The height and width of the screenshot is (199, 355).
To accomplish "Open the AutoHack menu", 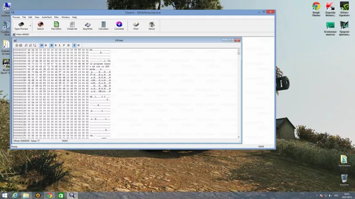I will (47, 17).
